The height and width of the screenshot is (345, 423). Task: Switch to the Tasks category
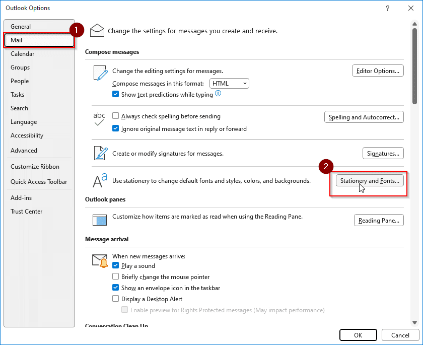pos(39,95)
